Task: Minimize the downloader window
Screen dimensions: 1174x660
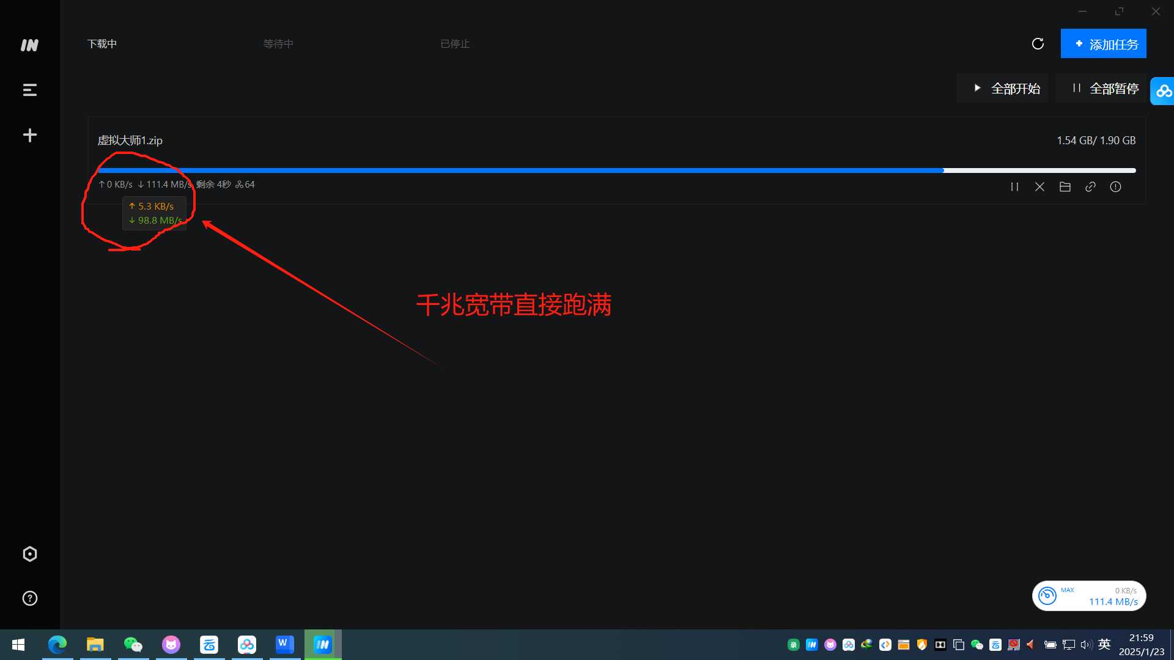Action: point(1082,11)
